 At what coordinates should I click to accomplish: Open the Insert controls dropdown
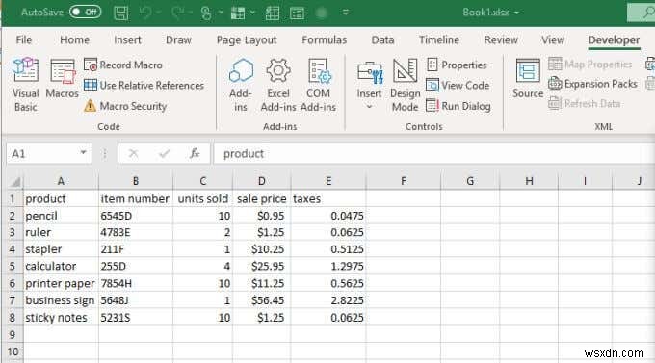pyautogui.click(x=369, y=86)
